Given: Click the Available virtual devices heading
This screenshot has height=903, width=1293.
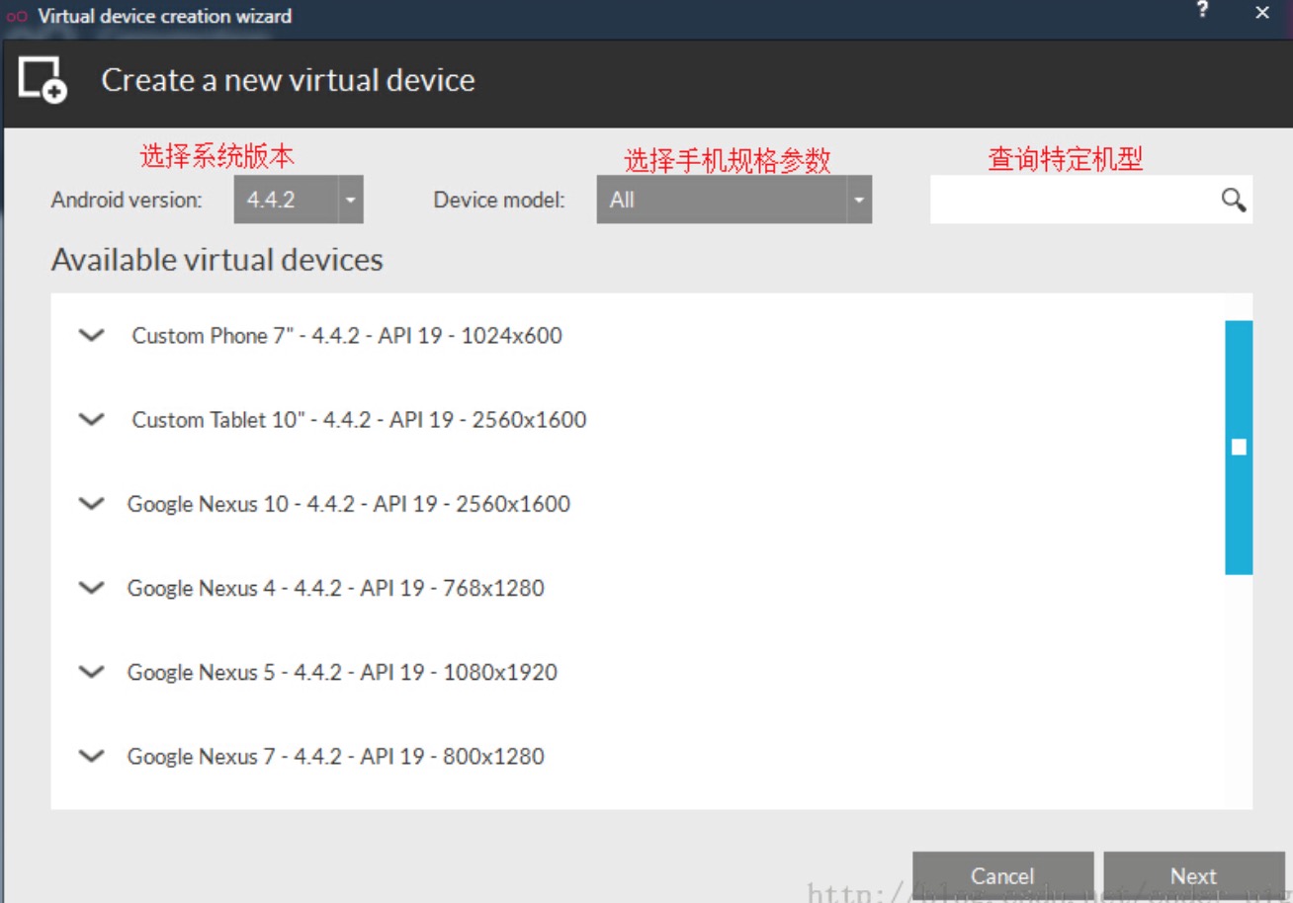Looking at the screenshot, I should coord(217,260).
